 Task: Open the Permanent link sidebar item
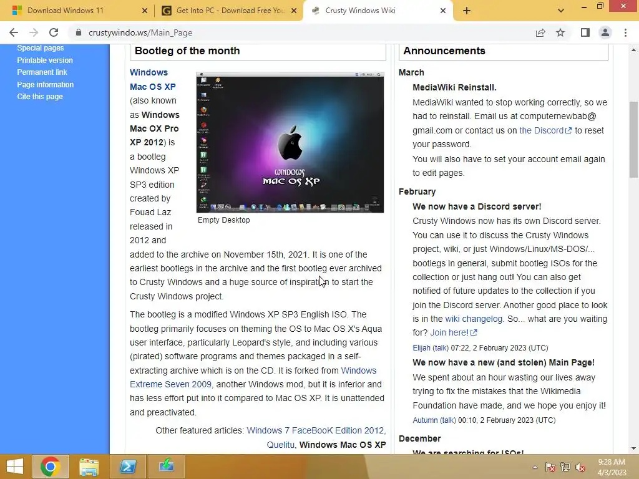[x=42, y=72]
